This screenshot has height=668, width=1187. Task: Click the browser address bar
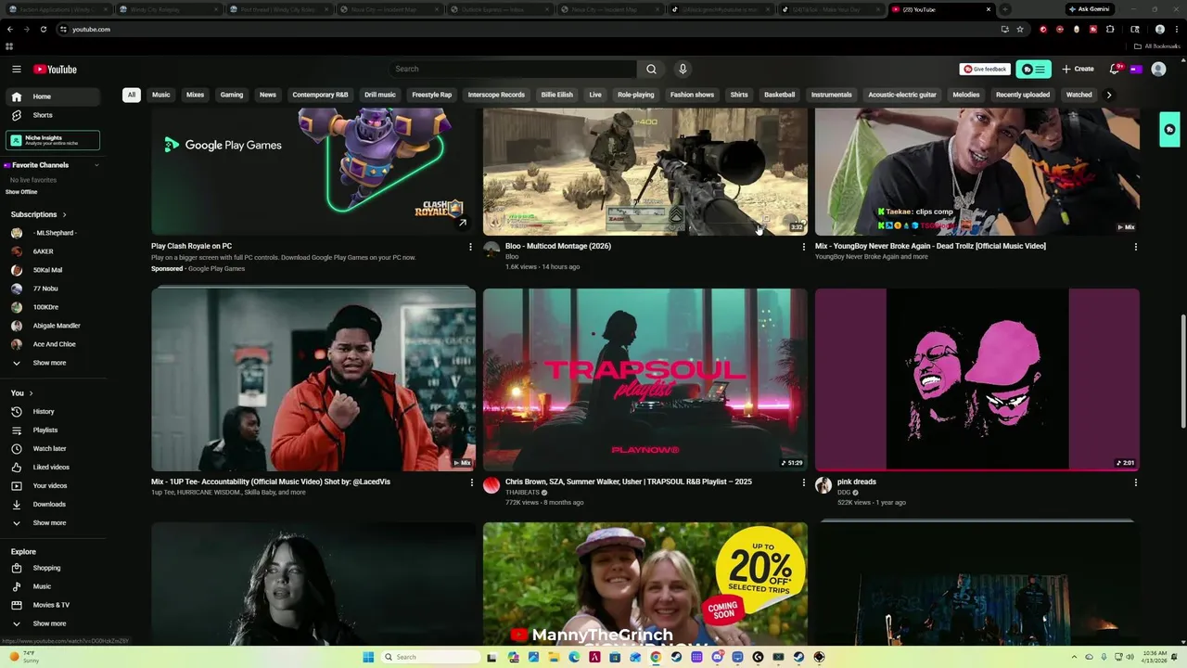[529, 29]
